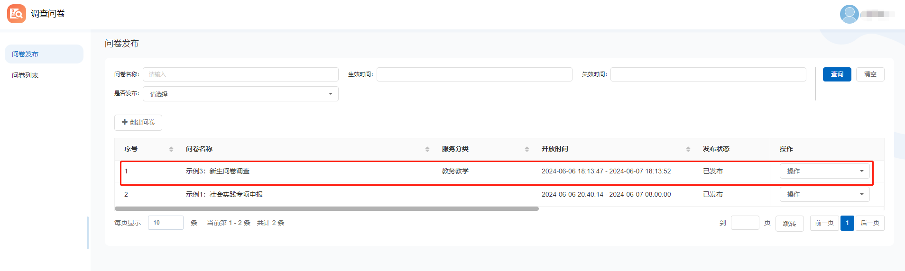
Task: Click the 跳转 page jump button
Action: pos(789,223)
